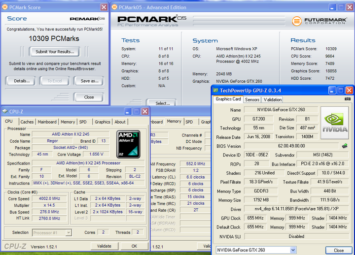This screenshot has height=255, width=355.
Task: Click the Select button in PCMark05 Tests
Action: coord(162,103)
